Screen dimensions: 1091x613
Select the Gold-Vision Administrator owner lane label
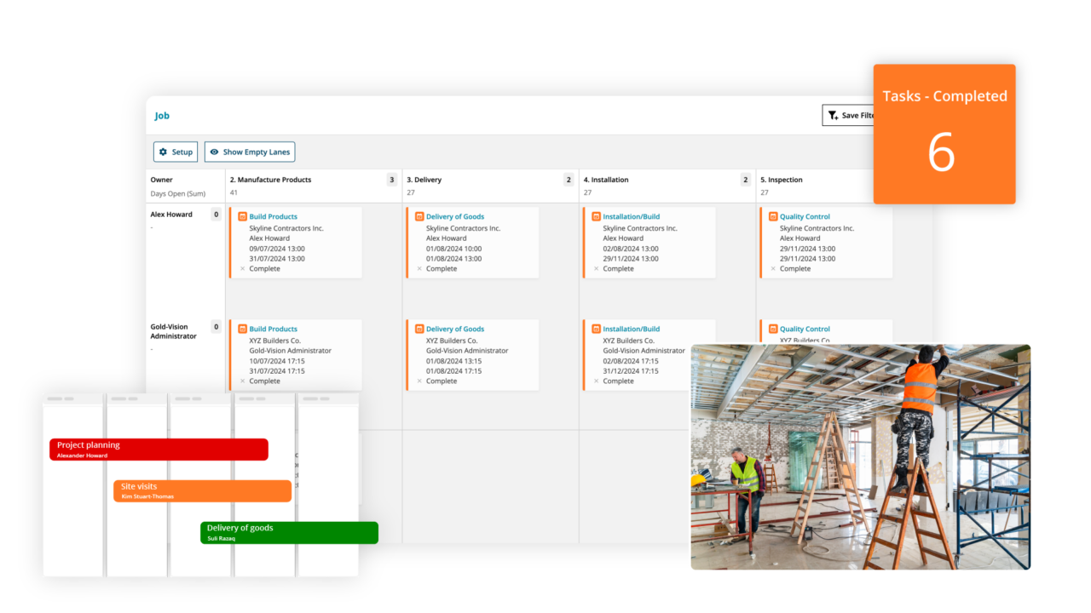tap(174, 331)
